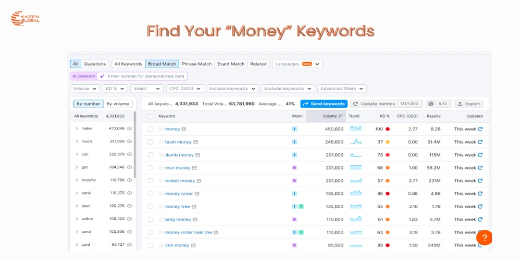Click the Kaizen Global logo
Screen dimensions: 521x260
(x=25, y=18)
